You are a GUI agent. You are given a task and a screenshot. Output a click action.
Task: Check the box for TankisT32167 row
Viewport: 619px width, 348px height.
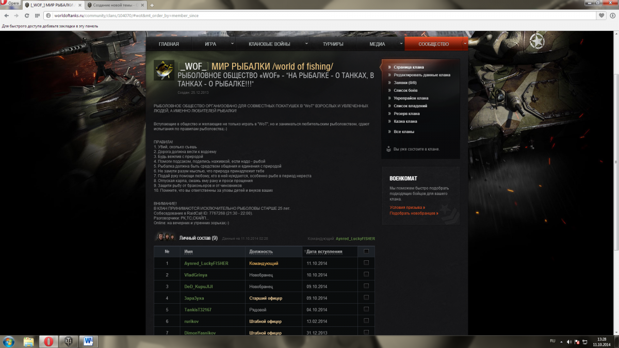[x=366, y=309]
